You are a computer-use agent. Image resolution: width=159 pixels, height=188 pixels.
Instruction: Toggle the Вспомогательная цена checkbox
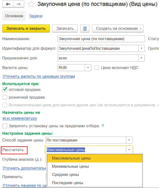click(5, 105)
